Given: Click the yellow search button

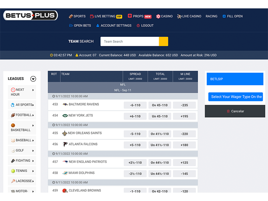Looking at the screenshot, I should (x=163, y=42).
